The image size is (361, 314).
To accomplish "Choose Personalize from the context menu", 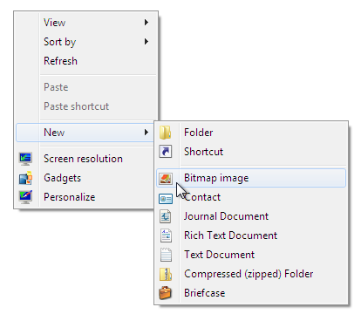I will (x=85, y=197).
